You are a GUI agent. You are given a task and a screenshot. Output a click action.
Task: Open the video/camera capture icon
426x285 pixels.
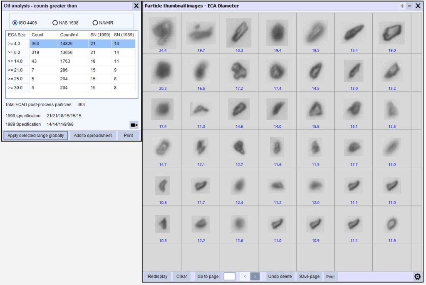[134, 125]
